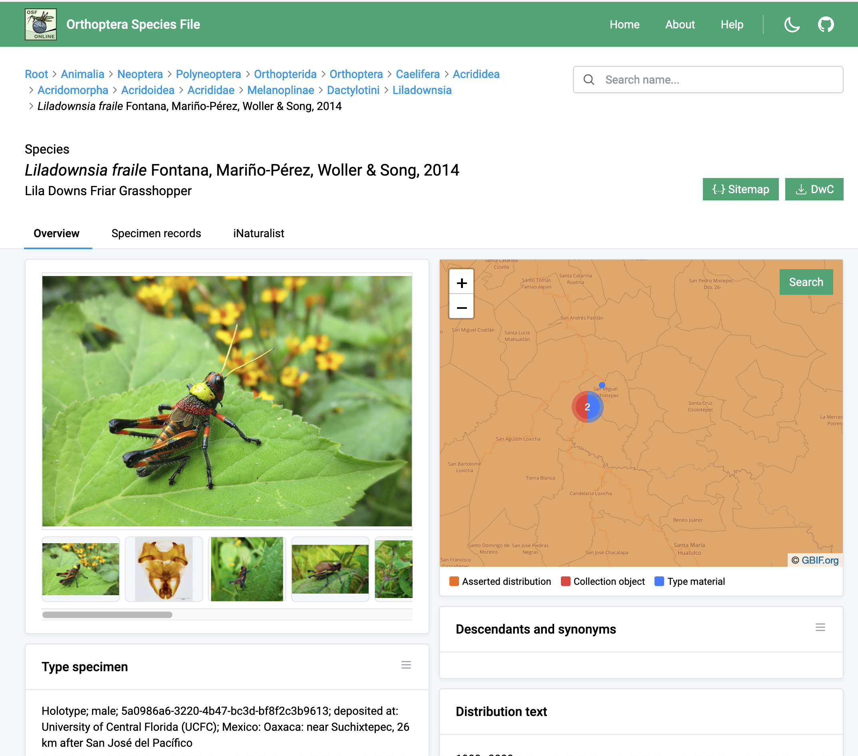Viewport: 858px width, 756px height.
Task: Click the Orthoptera Species File logo
Action: point(41,24)
